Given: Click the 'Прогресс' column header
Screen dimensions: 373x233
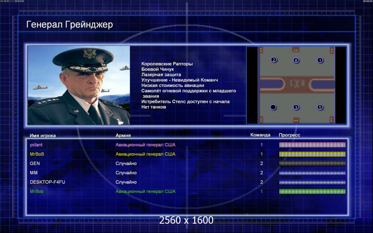Looking at the screenshot, I should click(289, 135).
